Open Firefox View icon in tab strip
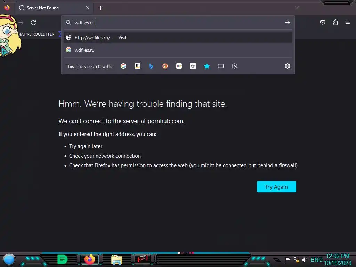356x267 pixels. point(7,8)
